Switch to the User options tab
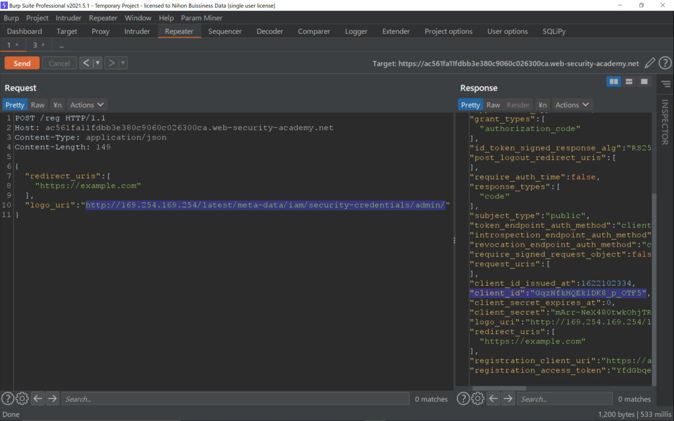 tap(507, 31)
